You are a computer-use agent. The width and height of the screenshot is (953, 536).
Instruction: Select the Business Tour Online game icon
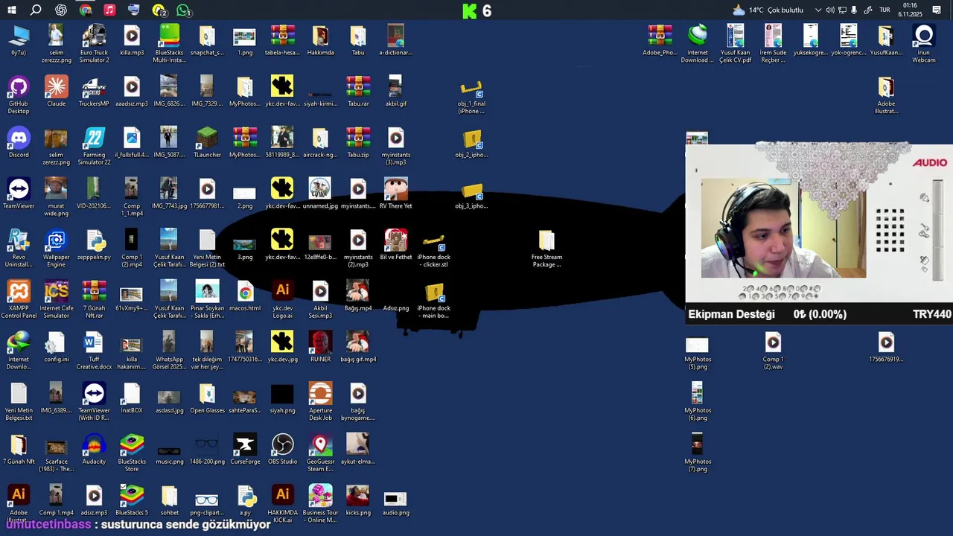(320, 504)
